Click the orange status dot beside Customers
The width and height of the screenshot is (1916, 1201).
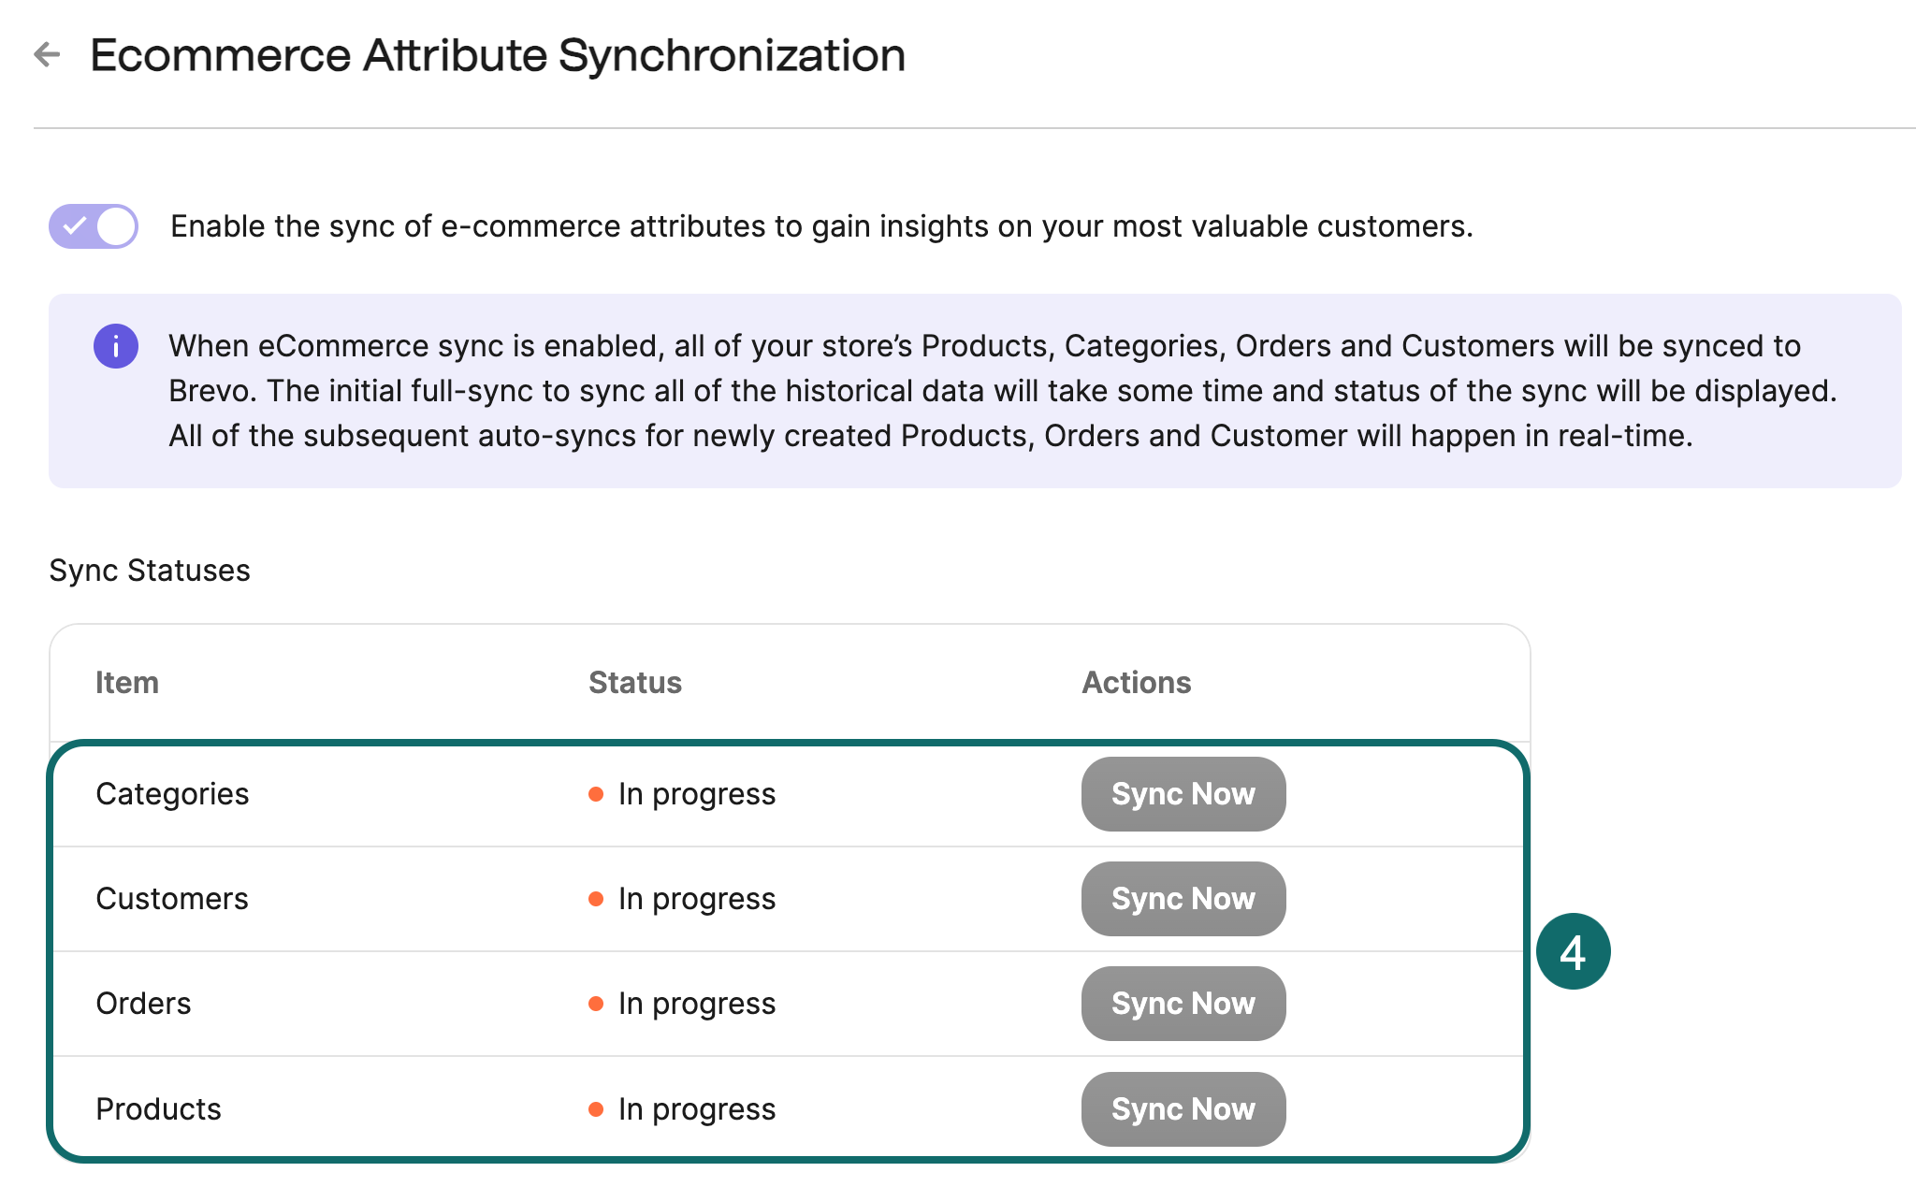[596, 899]
